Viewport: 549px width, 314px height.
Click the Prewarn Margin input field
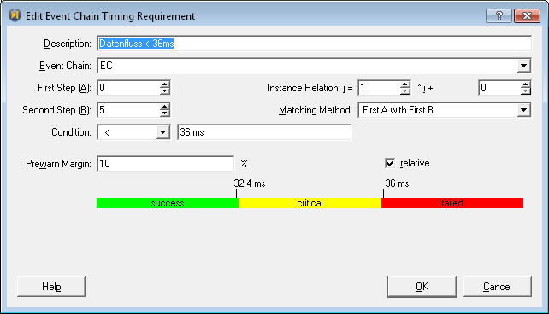coord(166,164)
